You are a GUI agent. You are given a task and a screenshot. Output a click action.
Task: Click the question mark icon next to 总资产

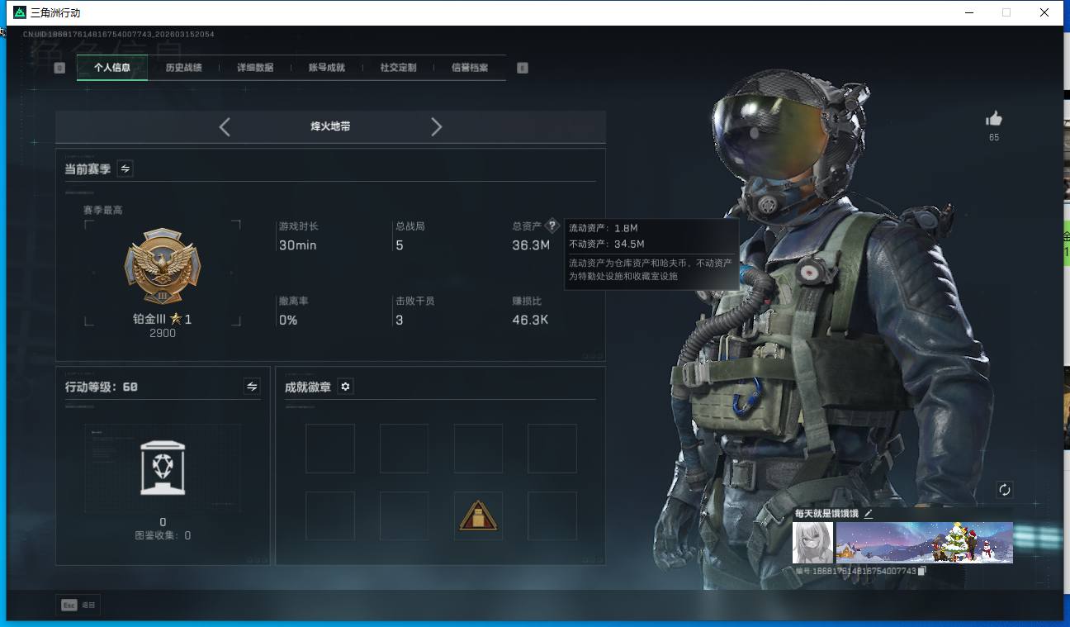pyautogui.click(x=552, y=225)
